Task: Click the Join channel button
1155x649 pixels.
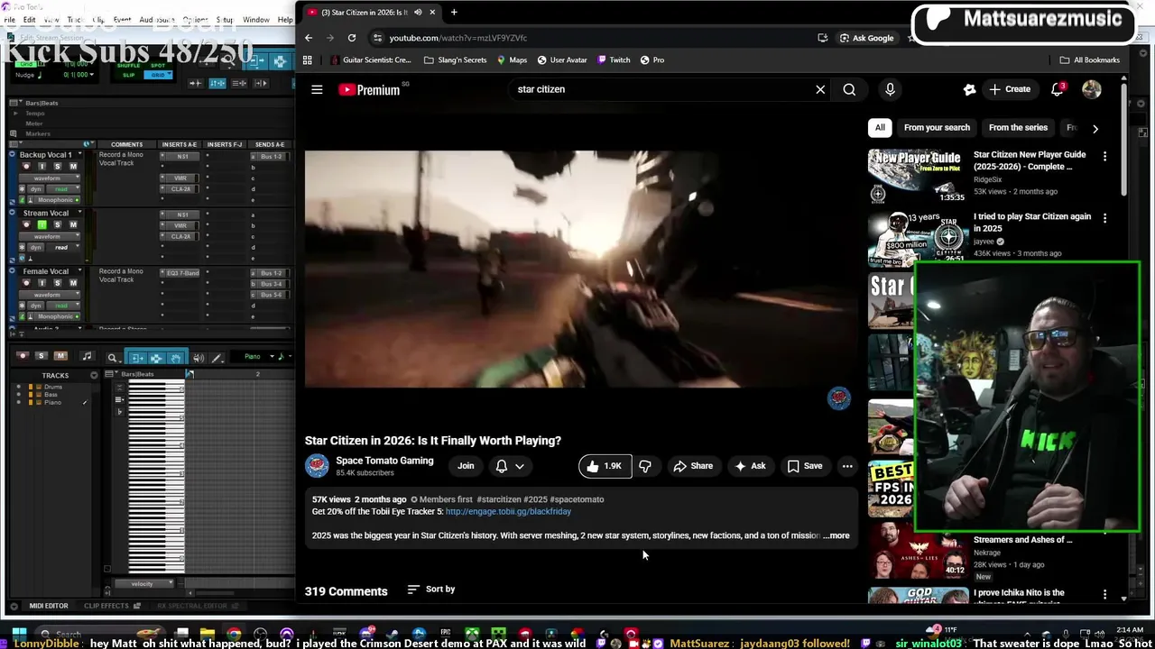Action: [466, 466]
